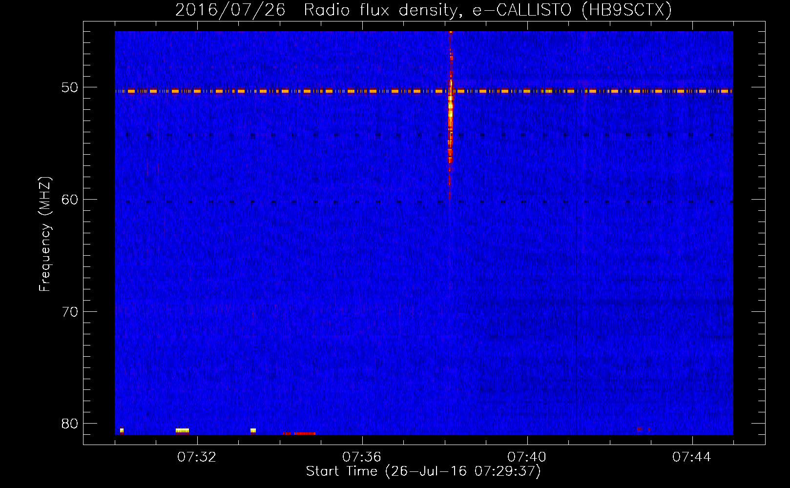Click the 07:32 time tick label
Image resolution: width=790 pixels, height=488 pixels.
[197, 457]
